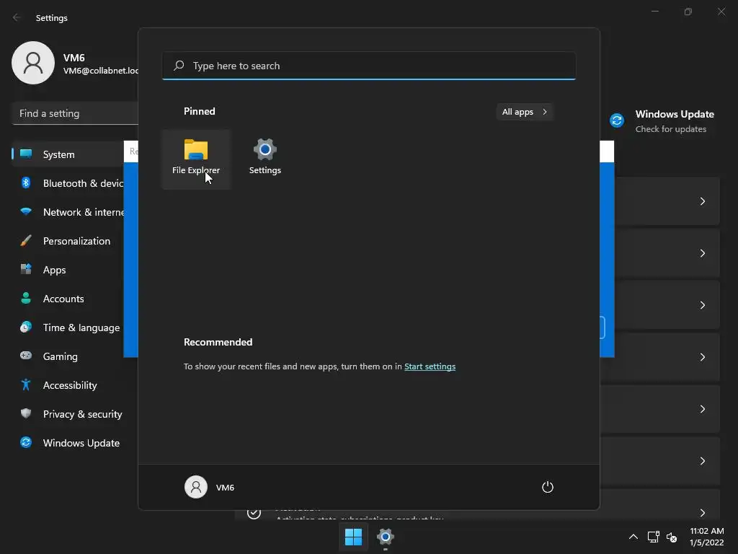The image size is (738, 554).
Task: Click the Apps icon in sidebar
Action: [26, 269]
